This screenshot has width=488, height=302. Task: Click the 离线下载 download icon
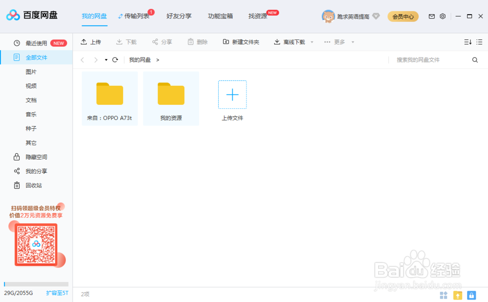[277, 41]
